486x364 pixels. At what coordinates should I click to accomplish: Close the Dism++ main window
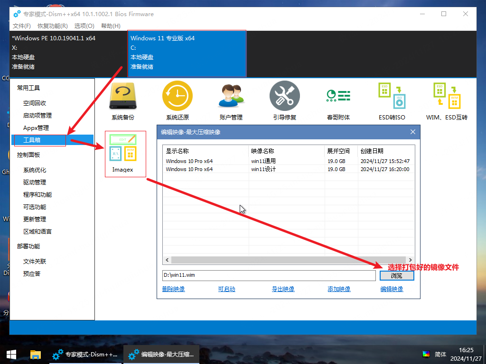pos(465,14)
